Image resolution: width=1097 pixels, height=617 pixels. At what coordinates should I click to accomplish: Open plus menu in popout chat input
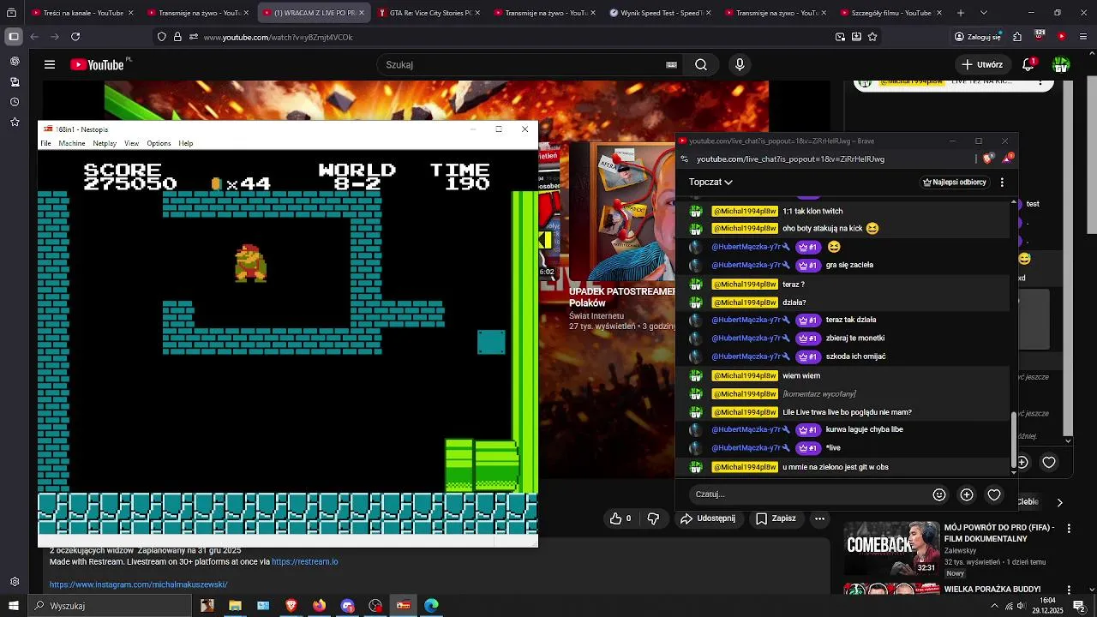[x=967, y=494]
